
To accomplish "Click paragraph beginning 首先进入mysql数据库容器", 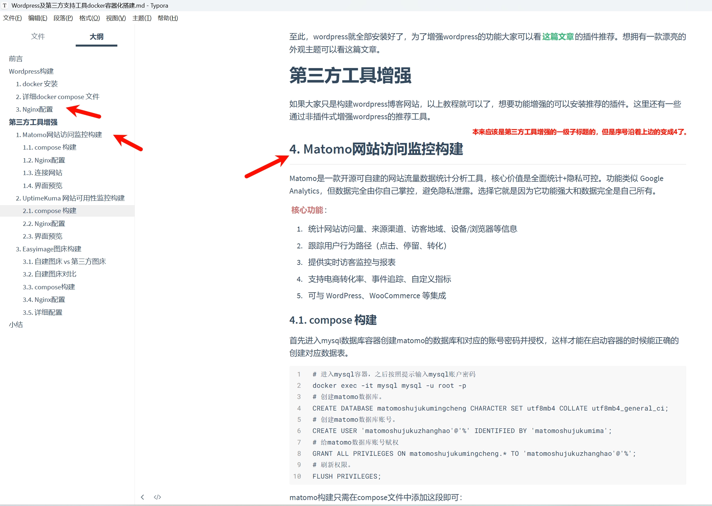I will (484, 347).
